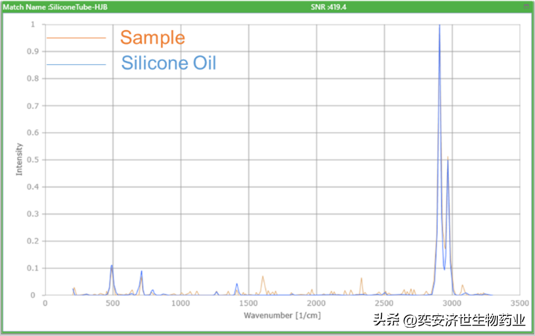Click the orange Sample legend line

(76, 38)
